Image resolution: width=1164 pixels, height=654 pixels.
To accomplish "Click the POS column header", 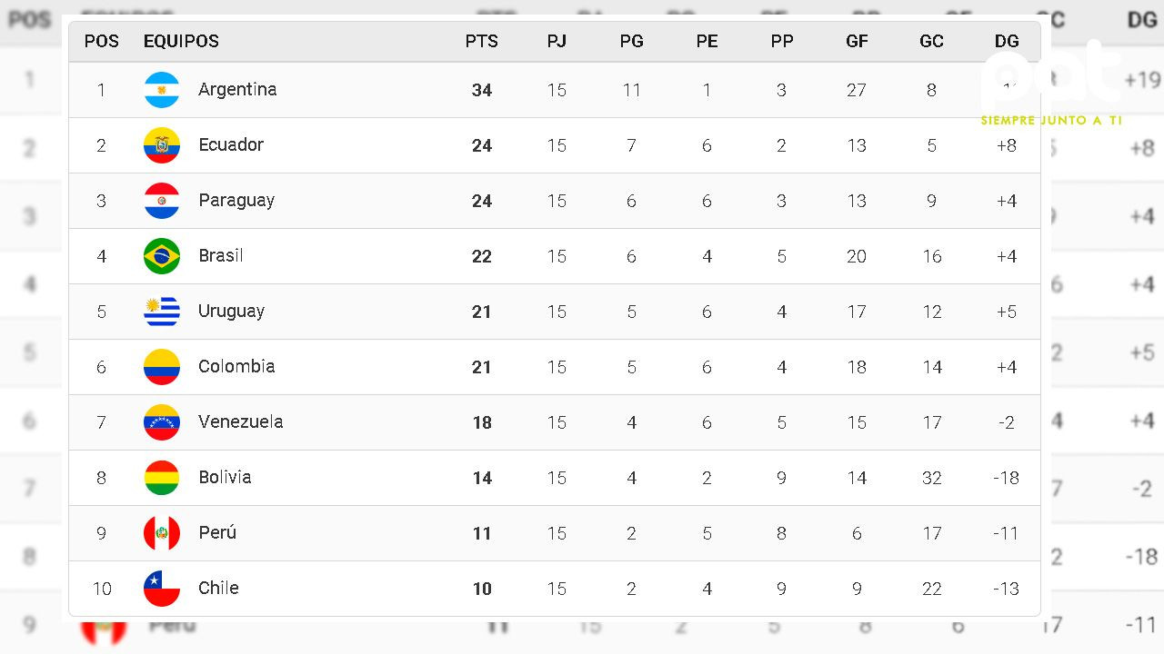I will tap(101, 41).
